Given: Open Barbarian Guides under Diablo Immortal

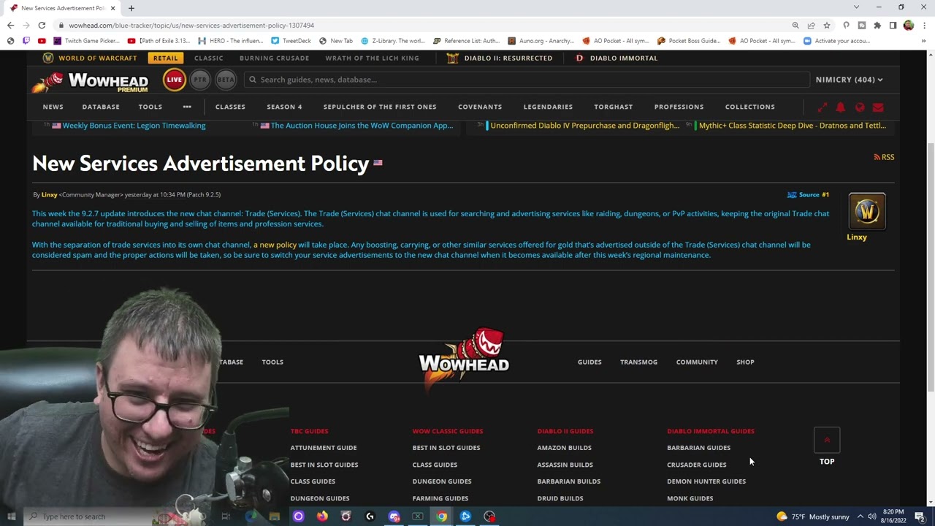Looking at the screenshot, I should (698, 448).
